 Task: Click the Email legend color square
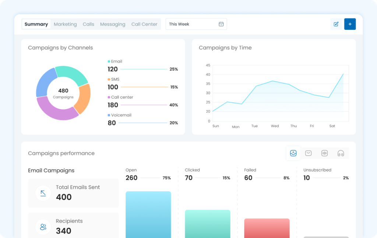point(109,62)
